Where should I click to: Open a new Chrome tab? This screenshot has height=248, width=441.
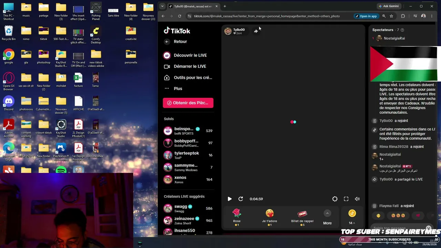pyautogui.click(x=225, y=6)
